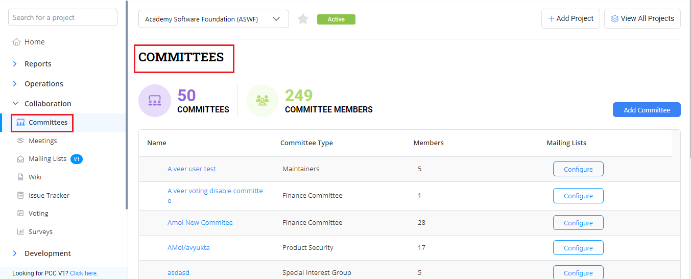691x279 pixels.
Task: Click the Add Project button
Action: pos(570,18)
